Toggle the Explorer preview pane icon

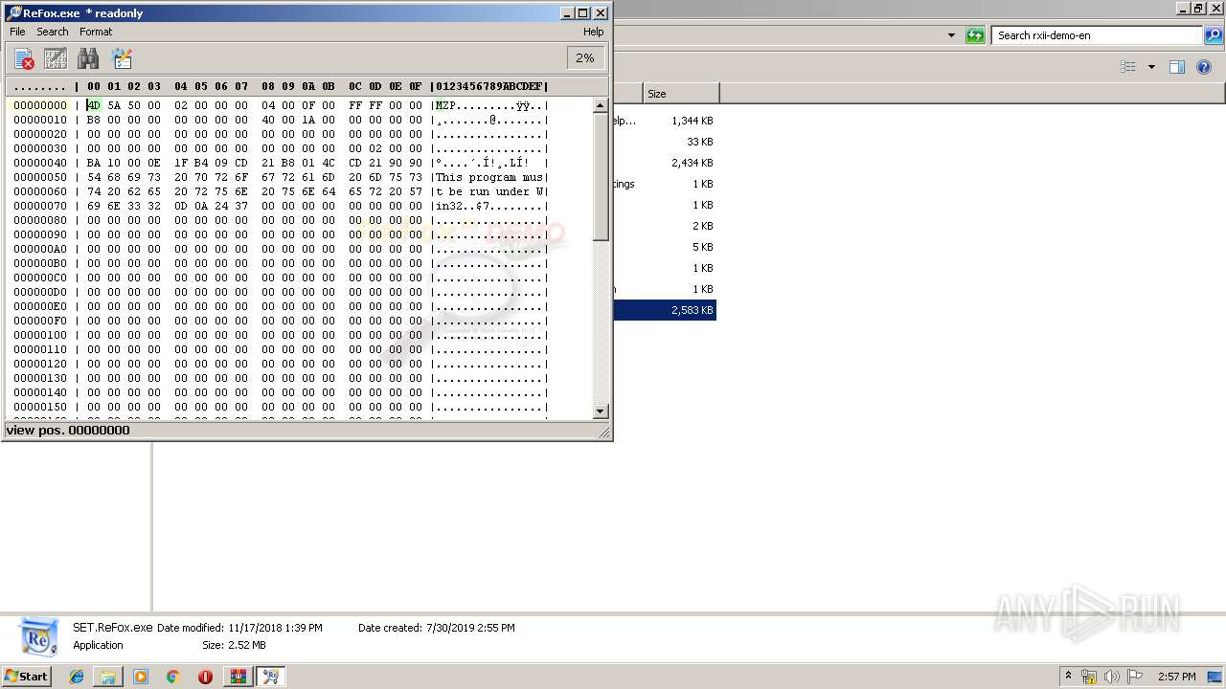click(x=1177, y=67)
